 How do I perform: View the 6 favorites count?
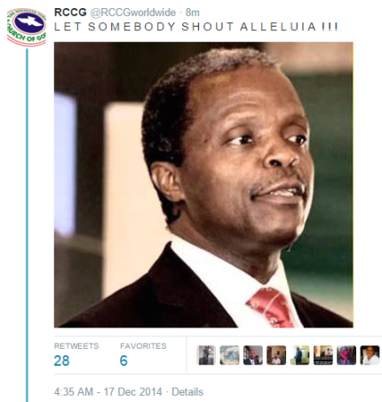(123, 361)
